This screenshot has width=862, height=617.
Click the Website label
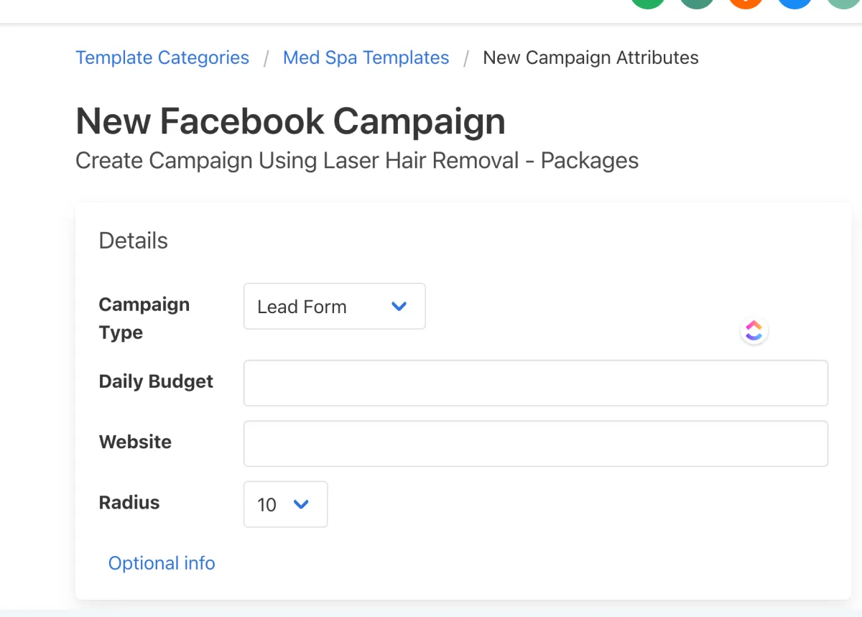[135, 442]
